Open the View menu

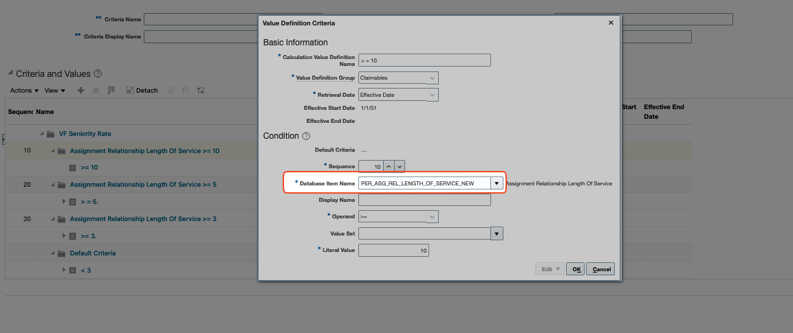(x=54, y=91)
